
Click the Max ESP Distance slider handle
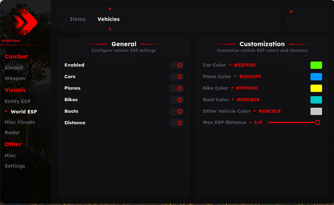pyautogui.click(x=317, y=122)
